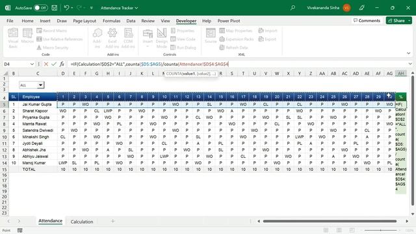Switch to the Page Layout tab
Viewport: 416px width, 234px height.
point(84,21)
